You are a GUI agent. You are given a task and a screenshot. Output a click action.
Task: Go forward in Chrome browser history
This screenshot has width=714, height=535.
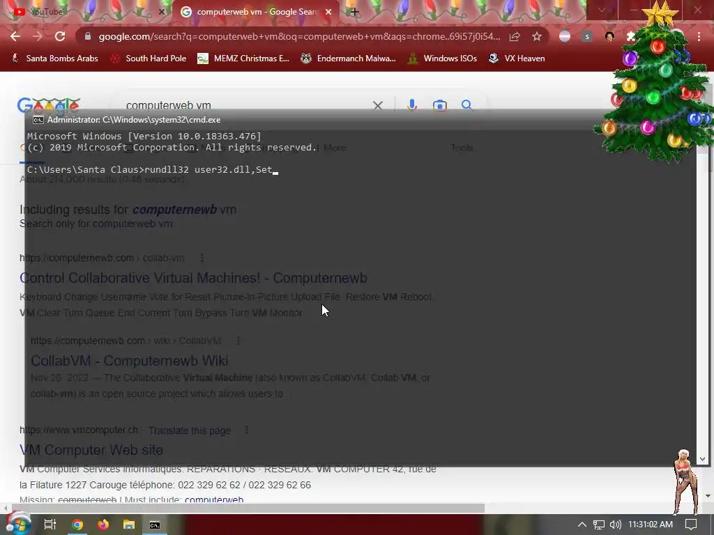[x=38, y=36]
